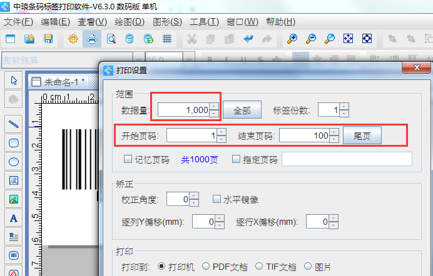Click the 尾页 button
Image resolution: width=433 pixels, height=276 pixels.
point(362,135)
